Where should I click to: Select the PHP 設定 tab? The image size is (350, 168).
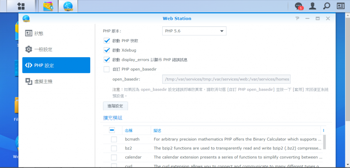(56, 65)
